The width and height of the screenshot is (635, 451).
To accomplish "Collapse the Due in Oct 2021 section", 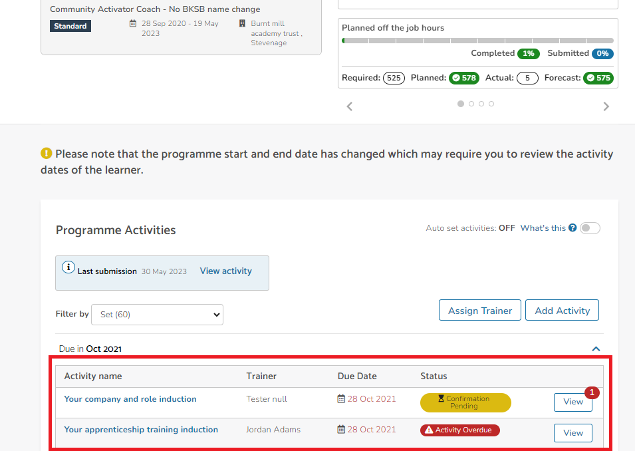I will pyautogui.click(x=596, y=349).
